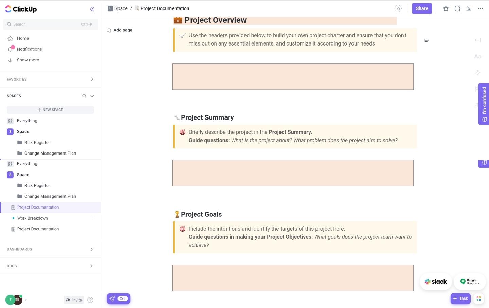This screenshot has width=489, height=308.
Task: Open the quick actions grid icon
Action: tap(478, 298)
